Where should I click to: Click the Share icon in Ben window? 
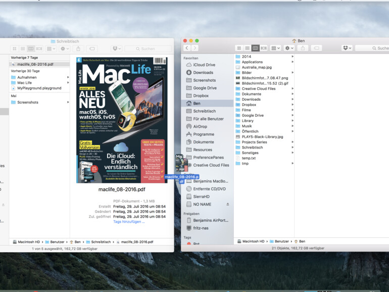tap(302, 48)
